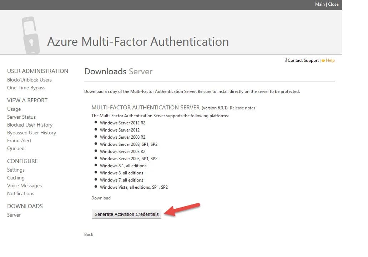Click the yellow Help icon

click(x=323, y=61)
